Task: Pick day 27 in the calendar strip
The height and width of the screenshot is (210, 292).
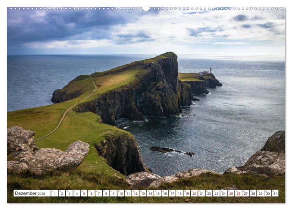Action: (x=246, y=193)
